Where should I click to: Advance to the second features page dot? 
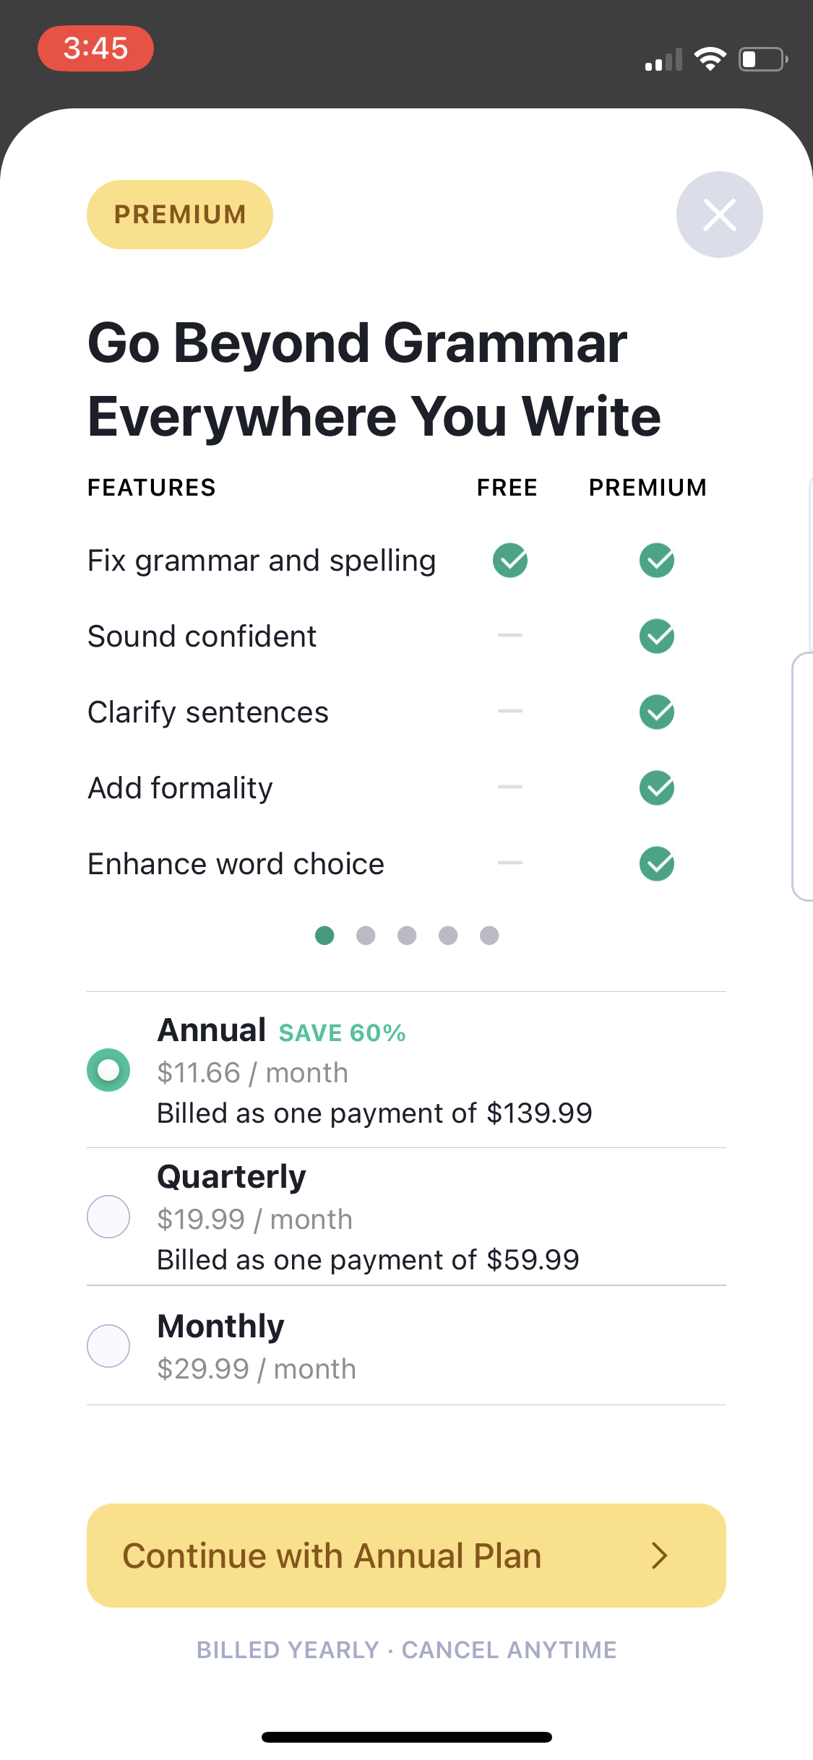[366, 936]
